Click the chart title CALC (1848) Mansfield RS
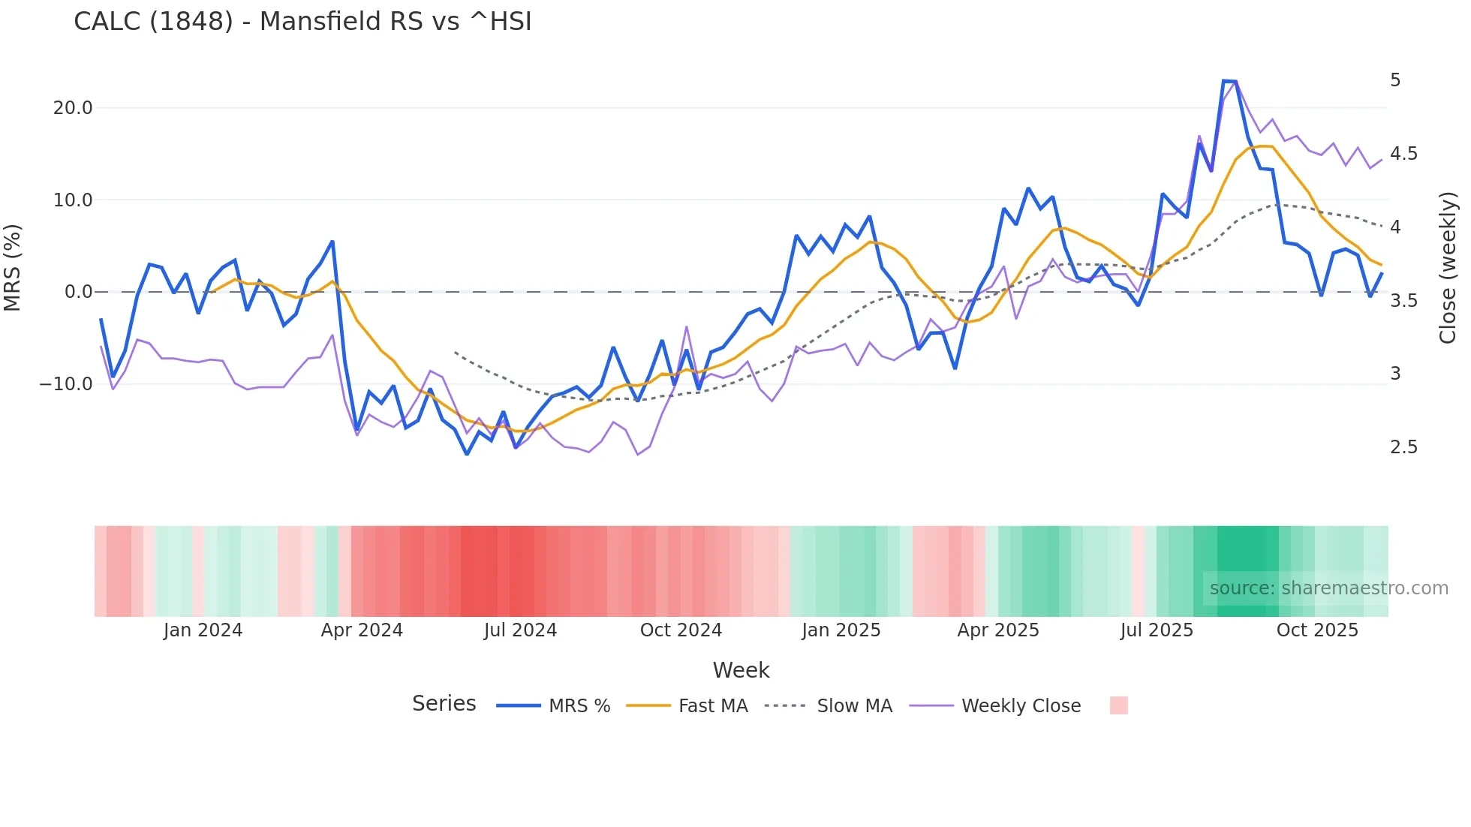 tap(302, 22)
